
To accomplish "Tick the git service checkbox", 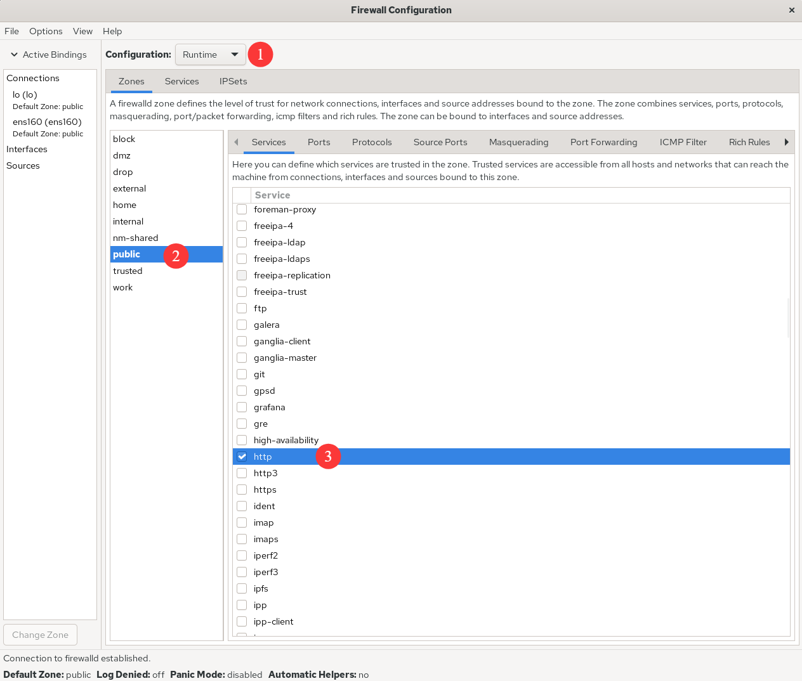I will pyautogui.click(x=242, y=374).
